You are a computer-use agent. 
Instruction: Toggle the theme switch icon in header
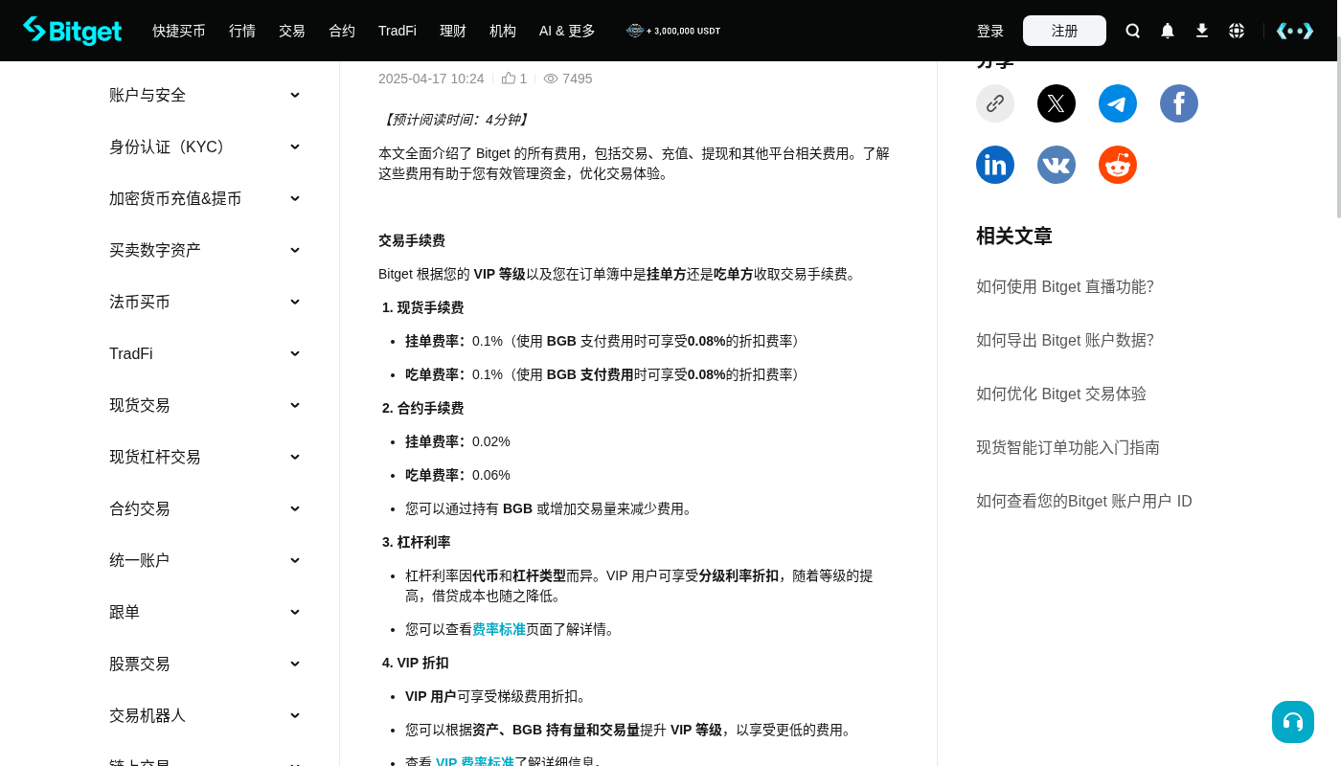(1295, 31)
